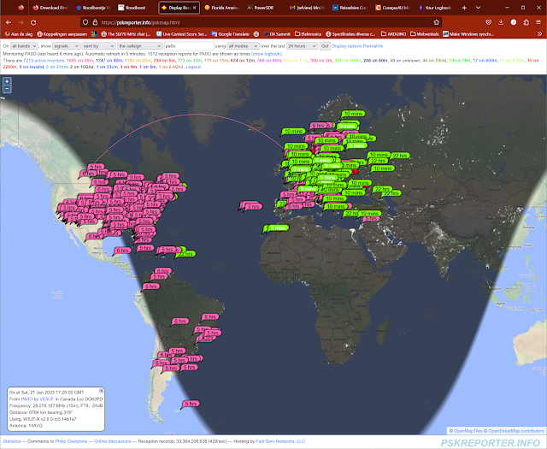Open the Display options link
This screenshot has height=449, width=547.
click(x=347, y=46)
